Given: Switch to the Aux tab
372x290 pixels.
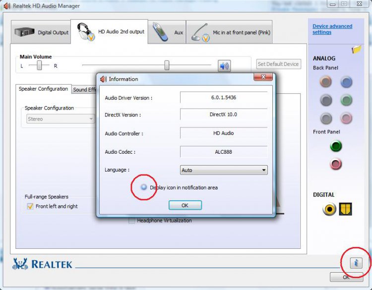Looking at the screenshot, I should pos(167,32).
